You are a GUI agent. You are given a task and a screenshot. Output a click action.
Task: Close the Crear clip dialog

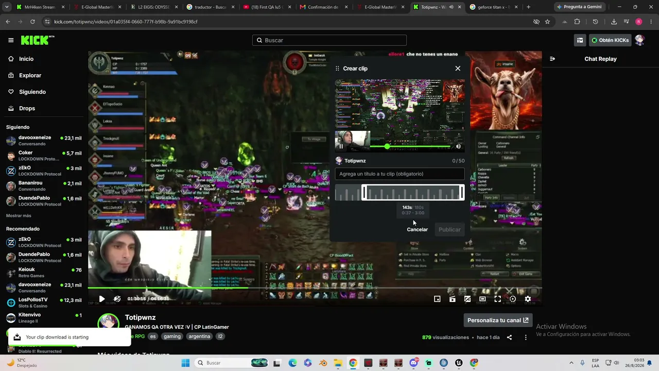coord(458,69)
